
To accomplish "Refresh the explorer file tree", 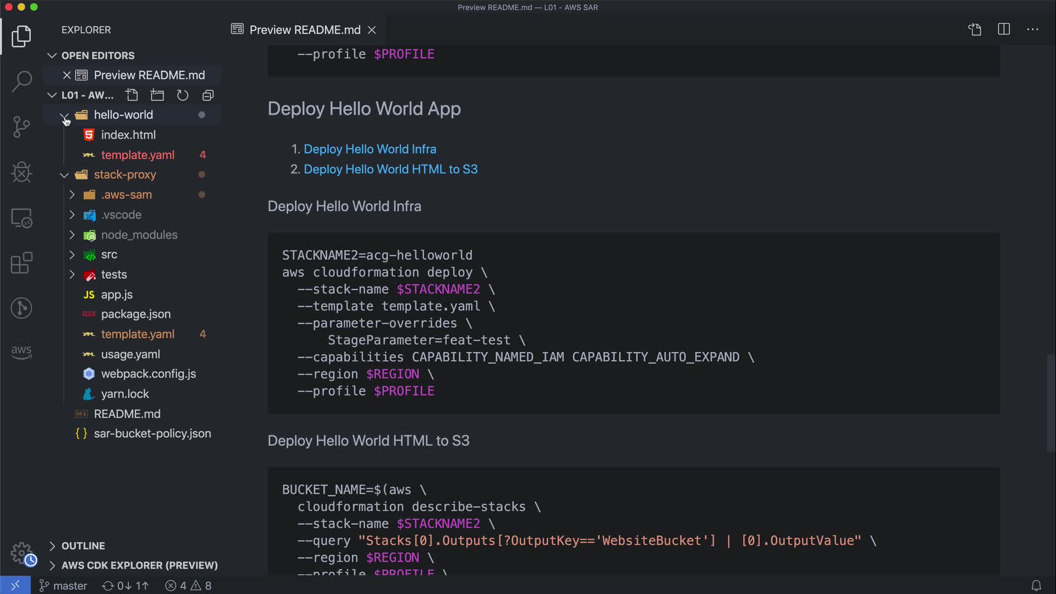I will (x=183, y=95).
